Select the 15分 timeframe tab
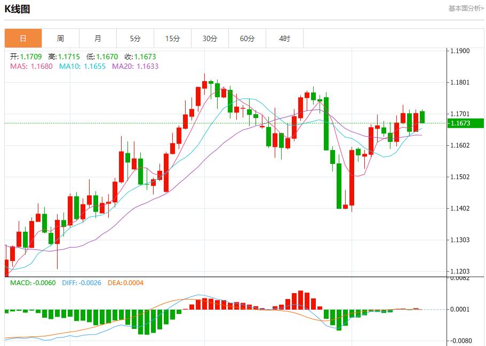 pos(173,38)
